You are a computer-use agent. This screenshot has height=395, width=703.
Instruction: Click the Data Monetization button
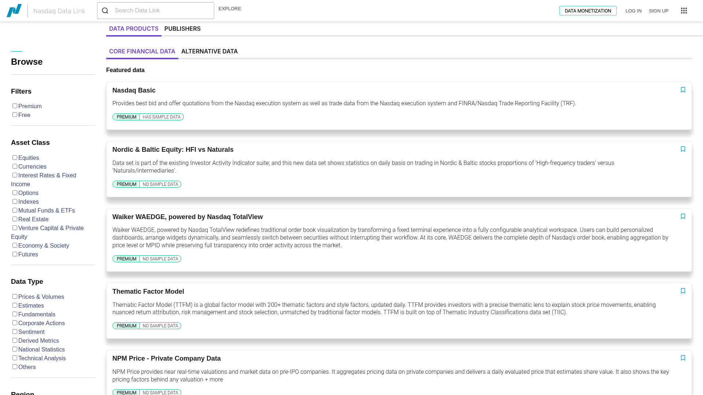point(588,11)
